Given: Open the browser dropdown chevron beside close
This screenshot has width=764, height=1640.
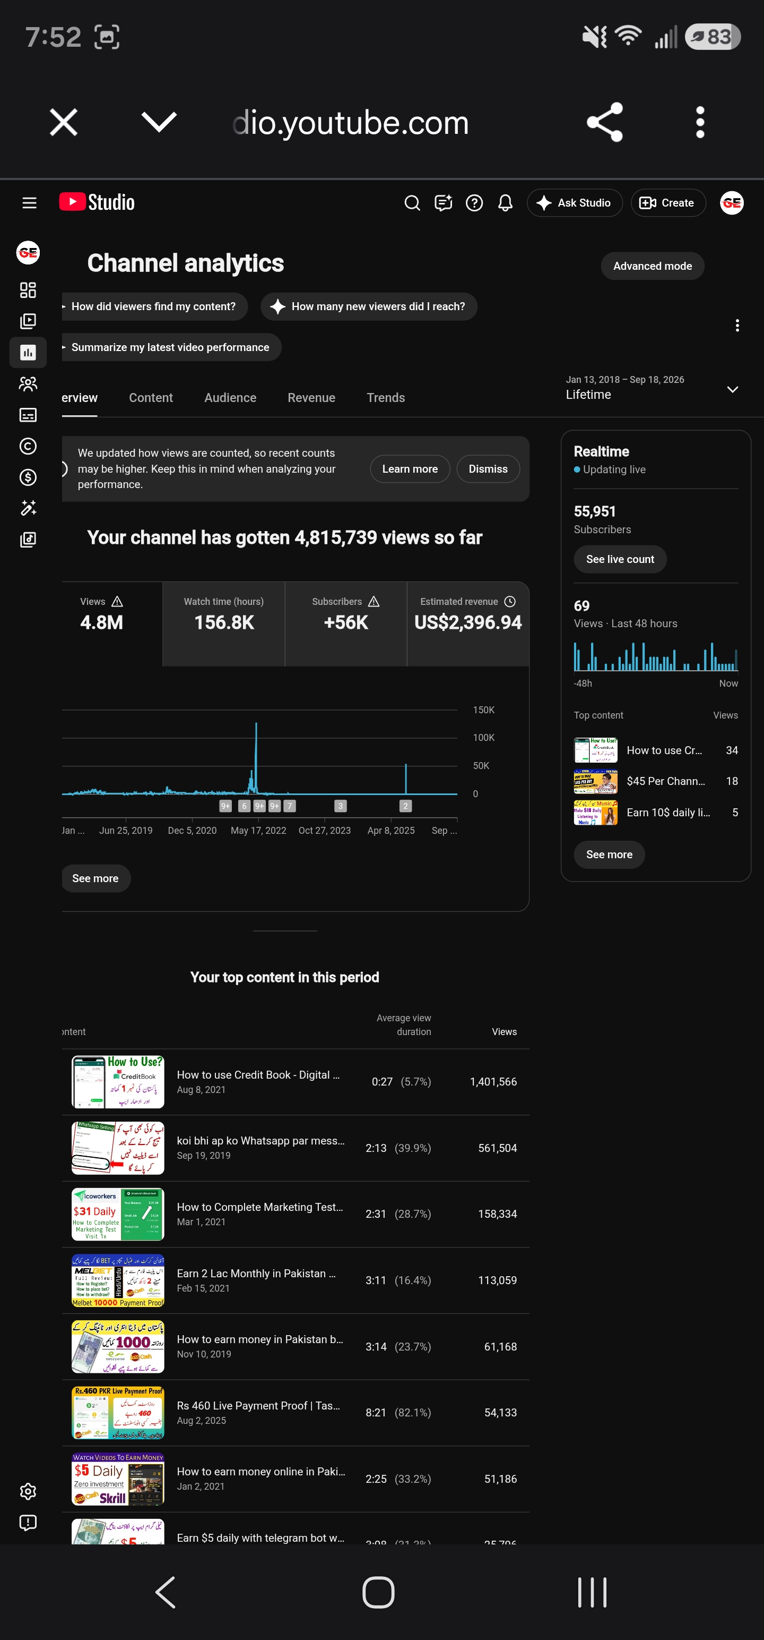Looking at the screenshot, I should (x=159, y=122).
